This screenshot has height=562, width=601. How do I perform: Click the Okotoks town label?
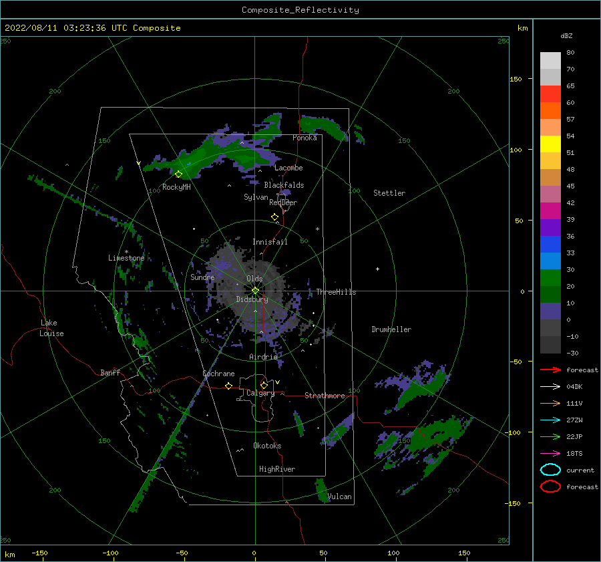(267, 446)
